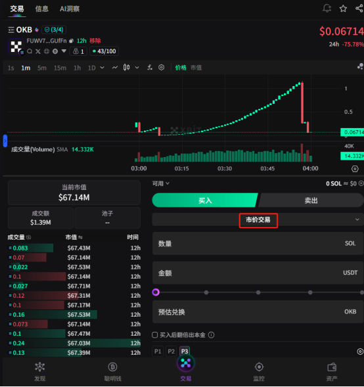Image resolution: width=364 pixels, height=387 pixels.
Task: Open preset settings icon right of P3 row
Action: point(360,352)
